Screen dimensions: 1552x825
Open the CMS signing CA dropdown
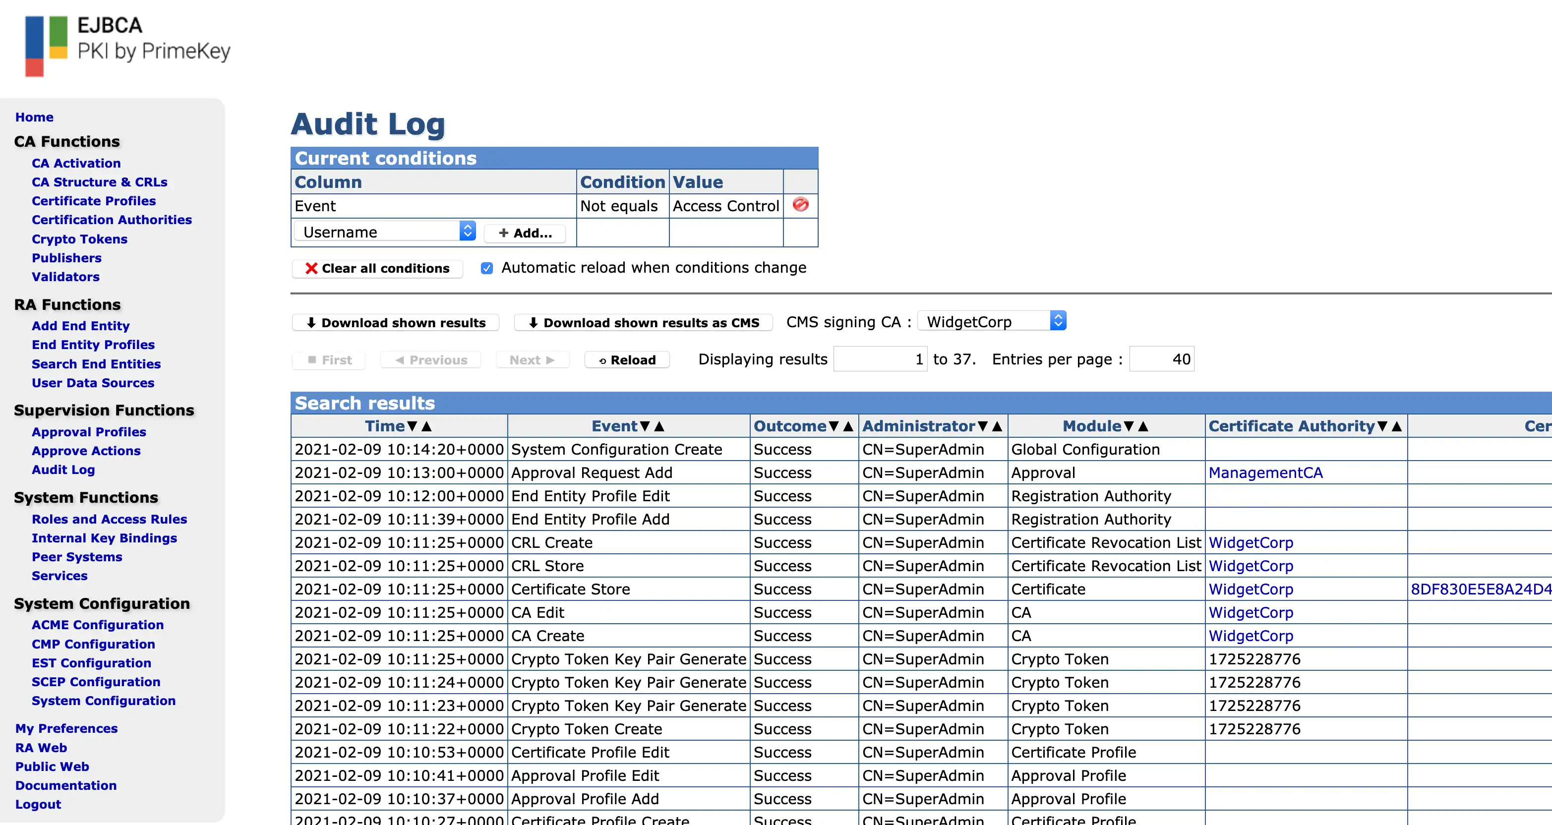pos(992,321)
